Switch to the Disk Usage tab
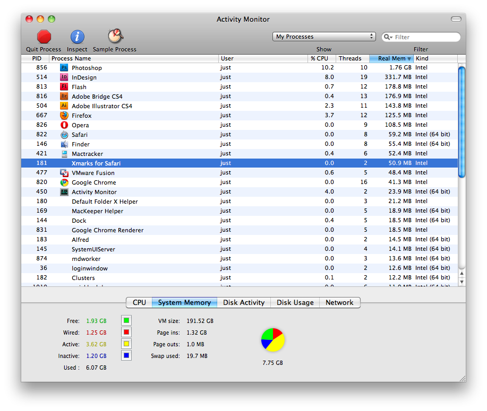487x411 pixels. [295, 302]
